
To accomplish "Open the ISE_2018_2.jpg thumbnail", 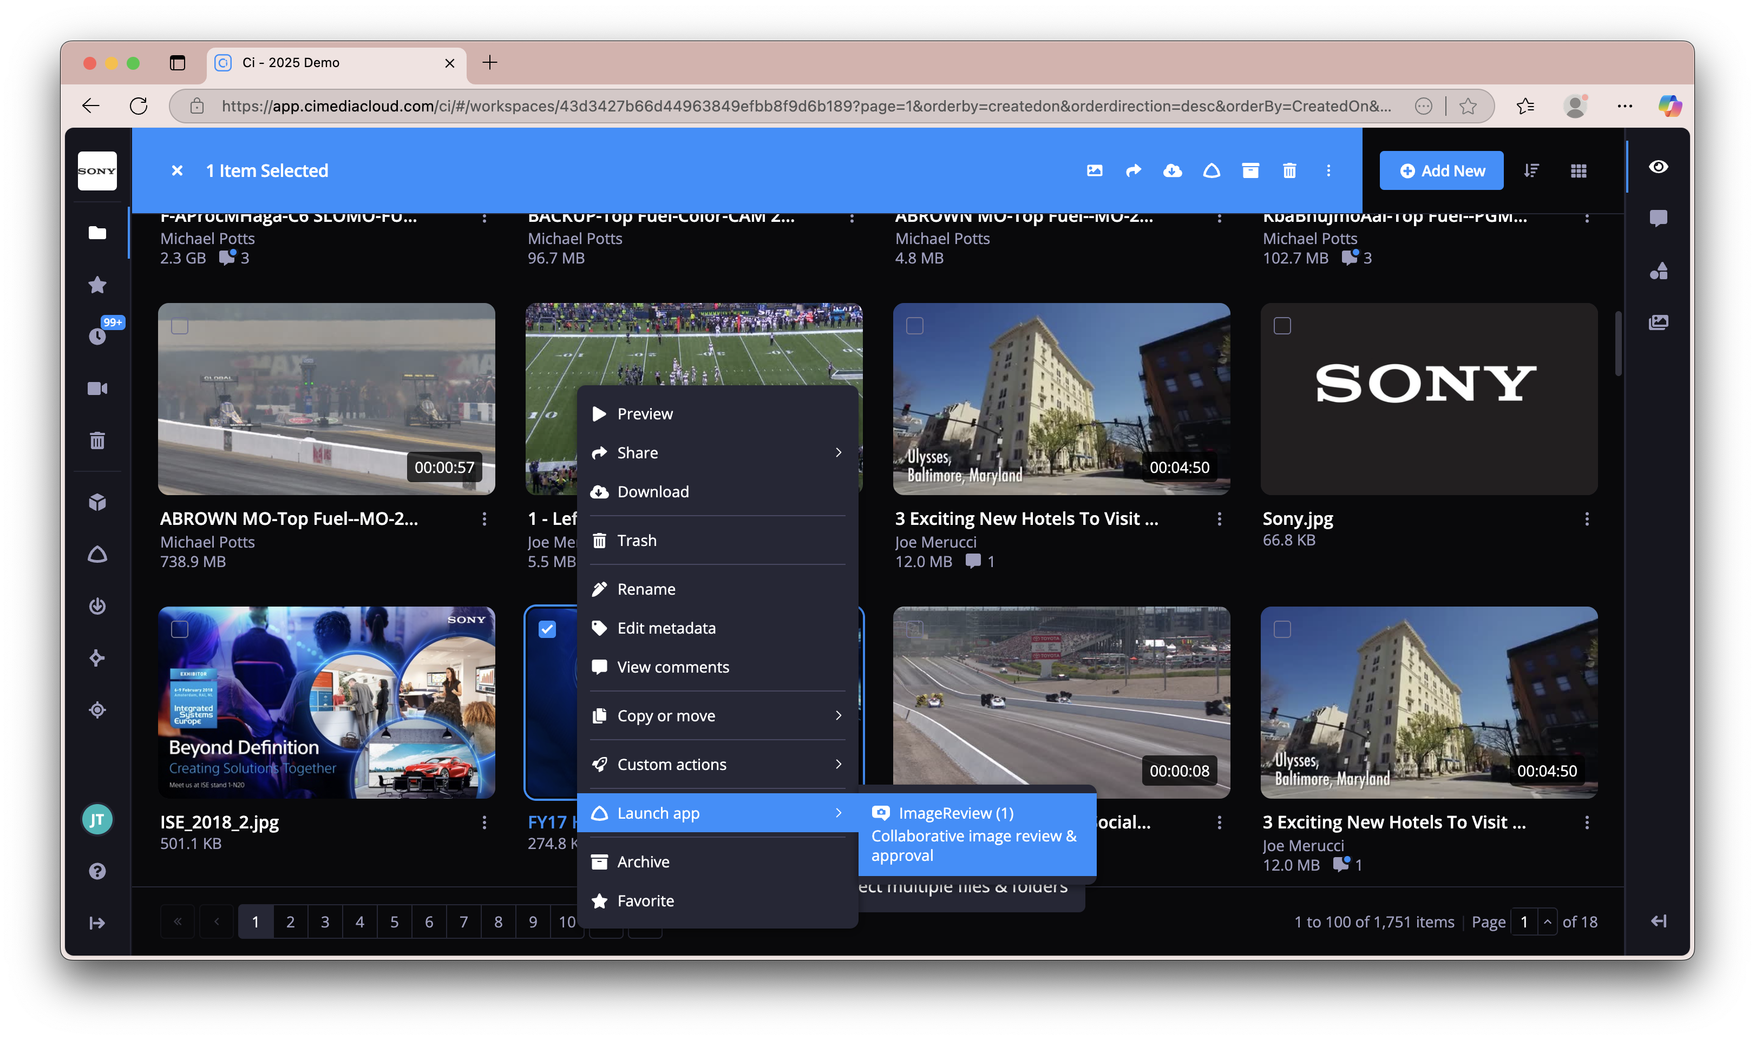I will pos(326,702).
